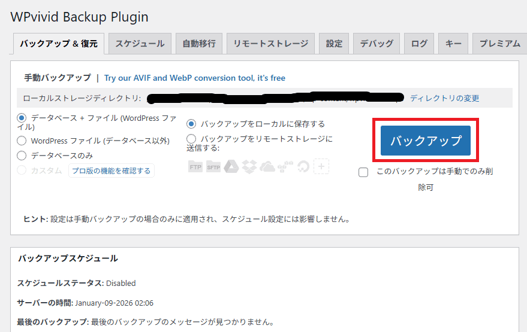Click the OneDrive cloud storage icon
Image resolution: width=527 pixels, height=332 pixels.
pos(267,166)
